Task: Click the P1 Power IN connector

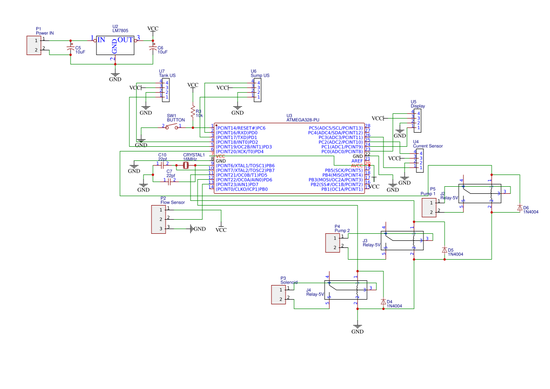Action: click(x=34, y=45)
